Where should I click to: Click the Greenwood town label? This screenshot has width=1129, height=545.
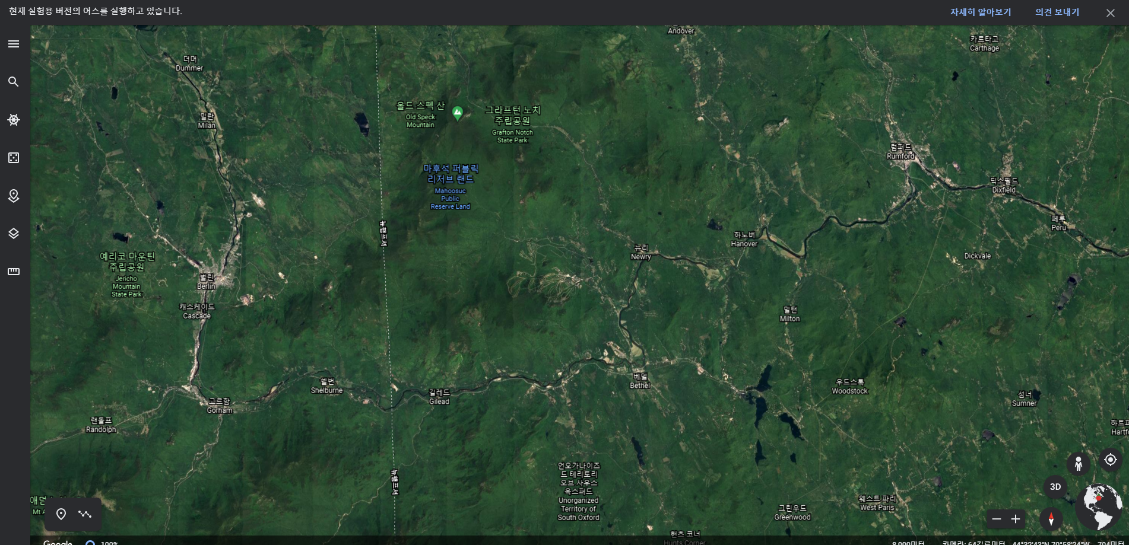(792, 513)
